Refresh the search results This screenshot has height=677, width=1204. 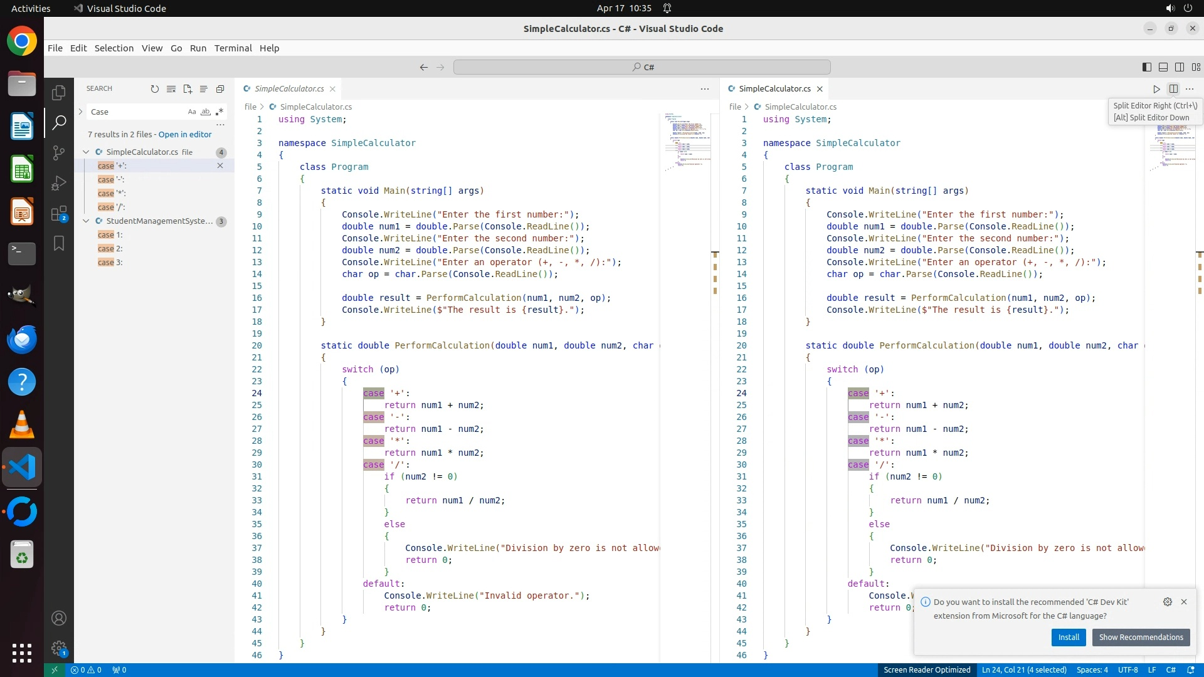point(155,89)
